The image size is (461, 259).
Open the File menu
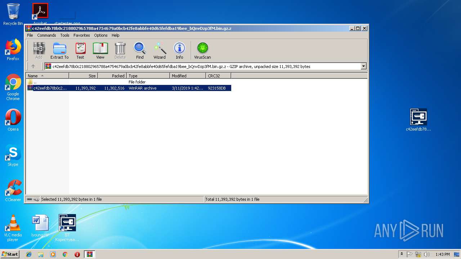[30, 35]
